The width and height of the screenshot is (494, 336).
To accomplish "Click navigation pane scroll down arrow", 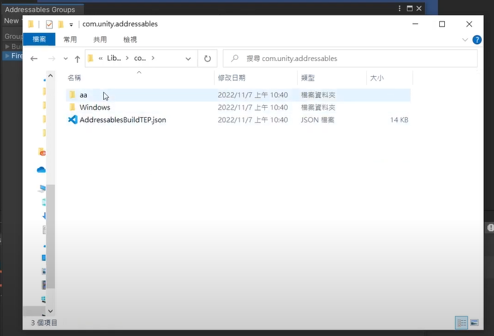I will pyautogui.click(x=50, y=311).
